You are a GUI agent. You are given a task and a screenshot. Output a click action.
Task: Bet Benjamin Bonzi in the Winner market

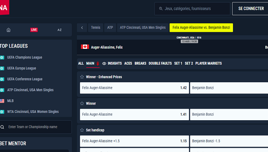coord(229,114)
